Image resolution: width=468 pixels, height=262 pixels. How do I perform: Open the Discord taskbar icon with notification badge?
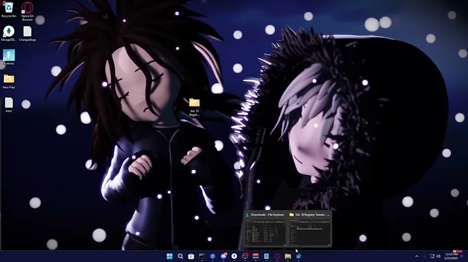pyautogui.click(x=224, y=256)
